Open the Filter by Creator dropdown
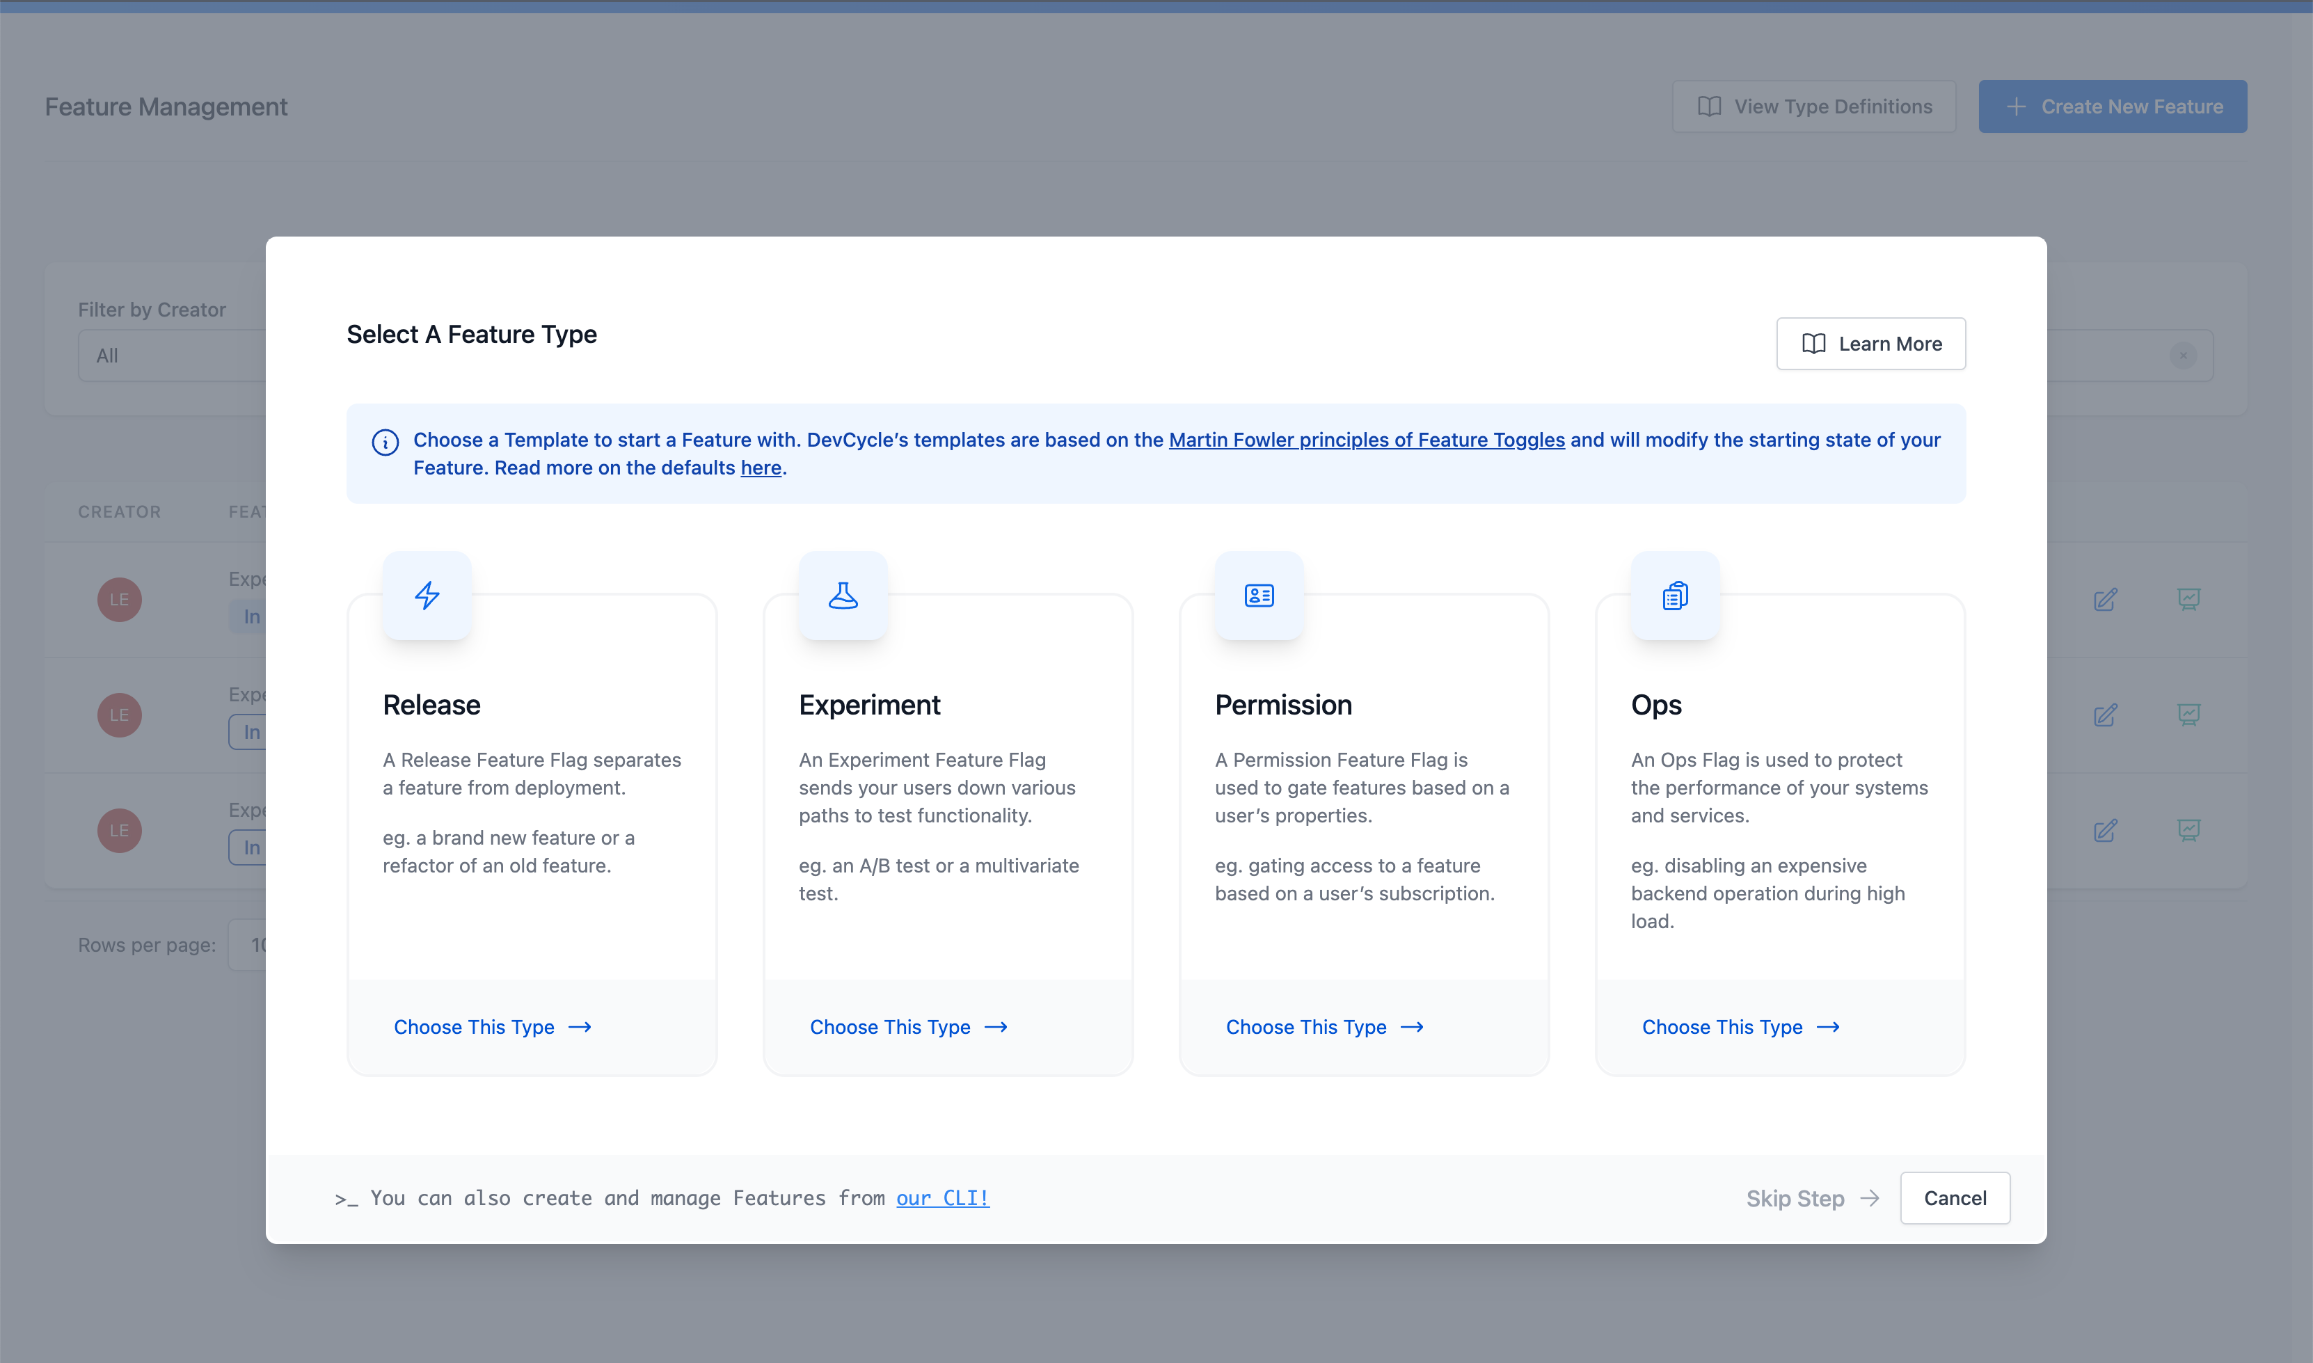Screen dimensions: 2313x1363 point(175,356)
